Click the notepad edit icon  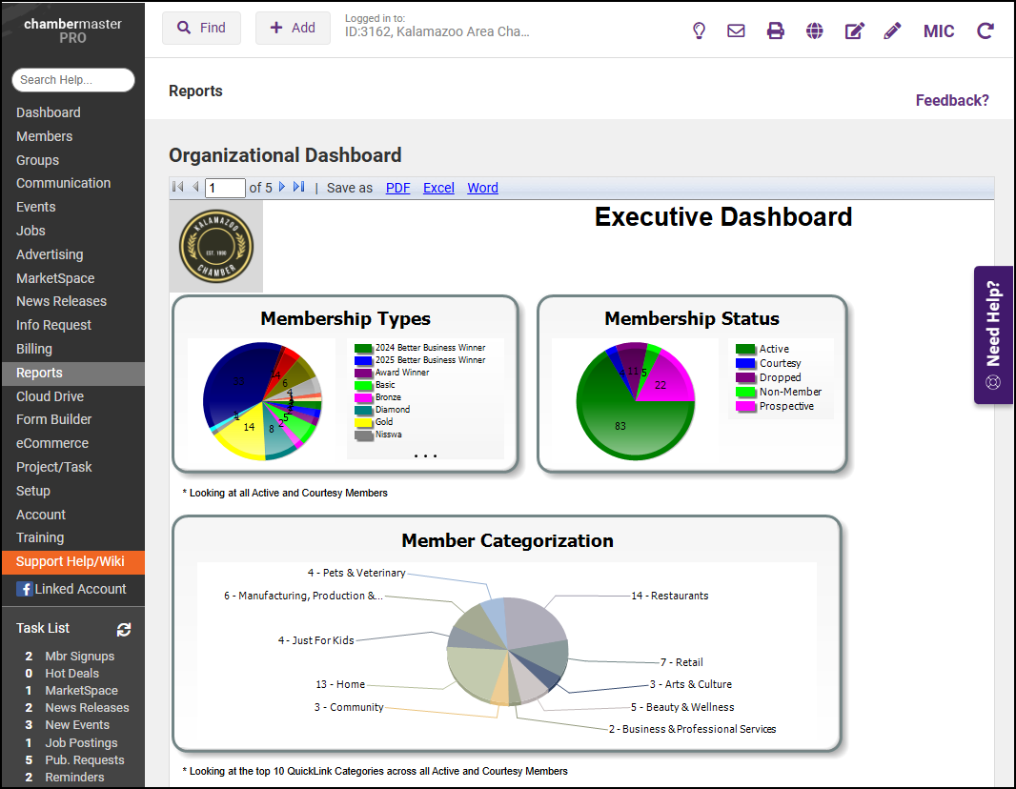click(x=854, y=30)
